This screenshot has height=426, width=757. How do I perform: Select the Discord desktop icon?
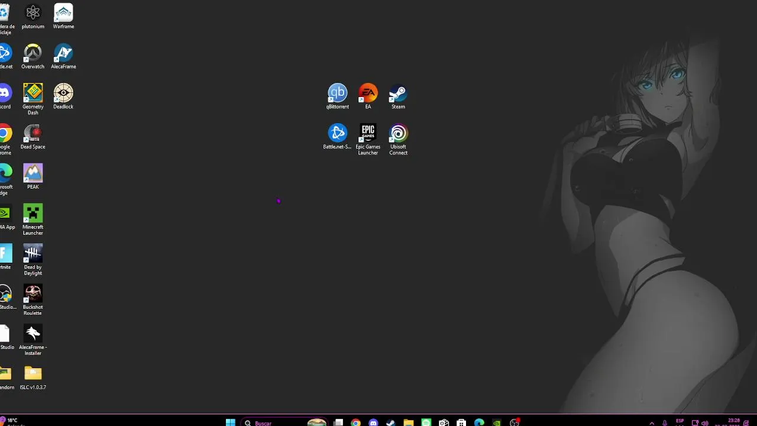(x=5, y=96)
